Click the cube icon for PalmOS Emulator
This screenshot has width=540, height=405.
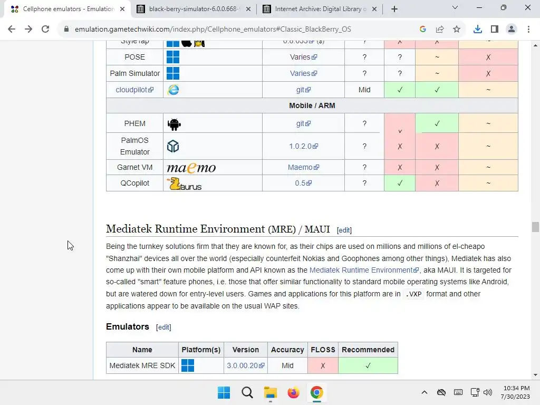(x=173, y=146)
